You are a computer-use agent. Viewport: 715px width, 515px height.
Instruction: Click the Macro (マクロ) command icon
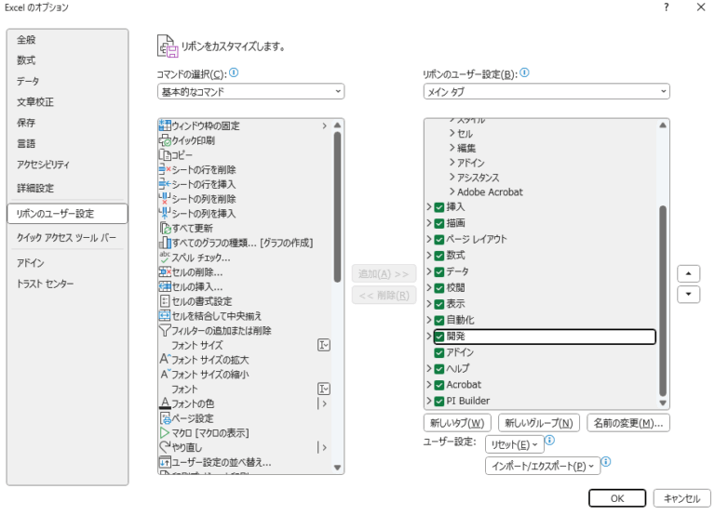pyautogui.click(x=165, y=433)
